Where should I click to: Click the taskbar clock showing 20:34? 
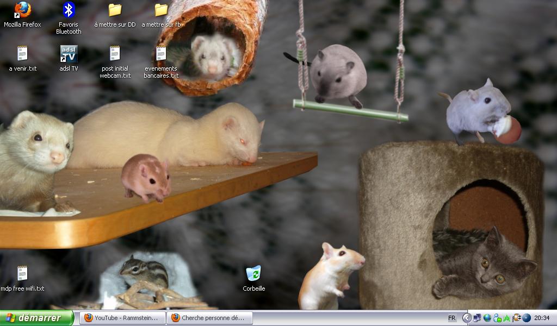coord(542,318)
